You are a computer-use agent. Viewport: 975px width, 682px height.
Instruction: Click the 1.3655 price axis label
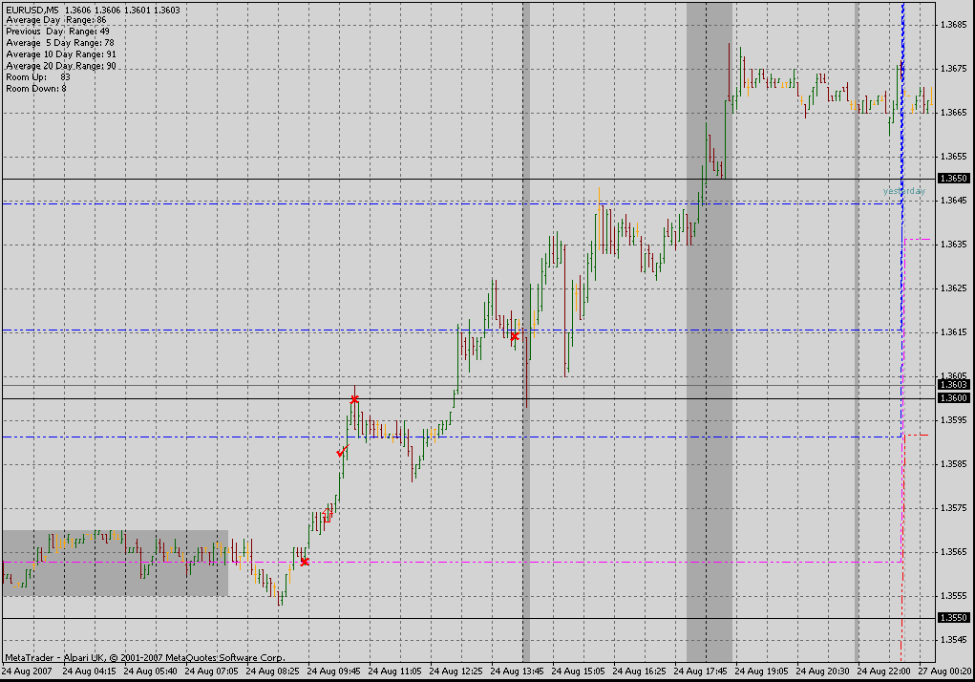pyautogui.click(x=953, y=157)
